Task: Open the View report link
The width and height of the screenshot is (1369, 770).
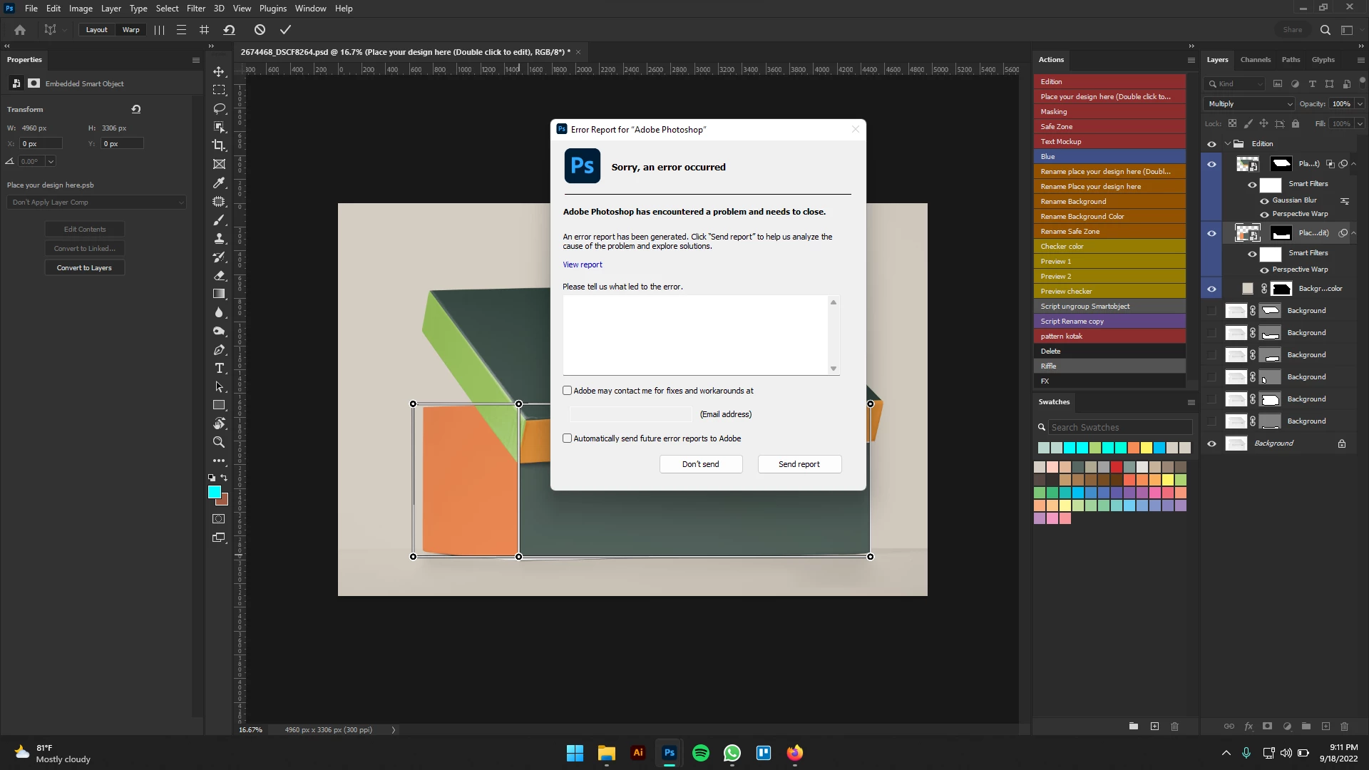Action: pos(582,265)
